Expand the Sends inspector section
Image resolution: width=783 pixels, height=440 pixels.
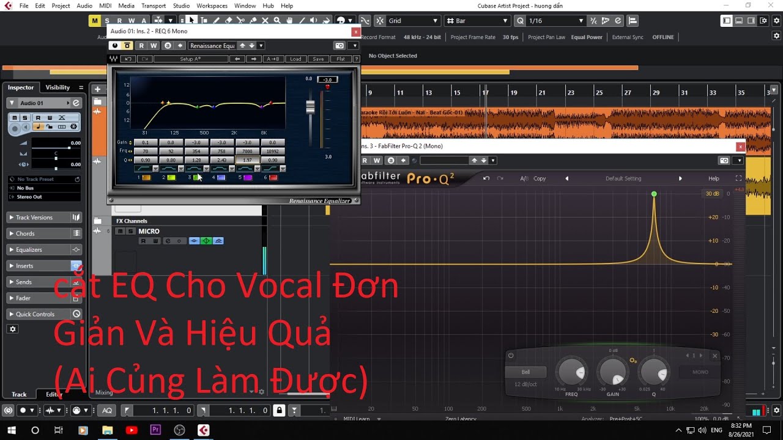pyautogui.click(x=44, y=282)
